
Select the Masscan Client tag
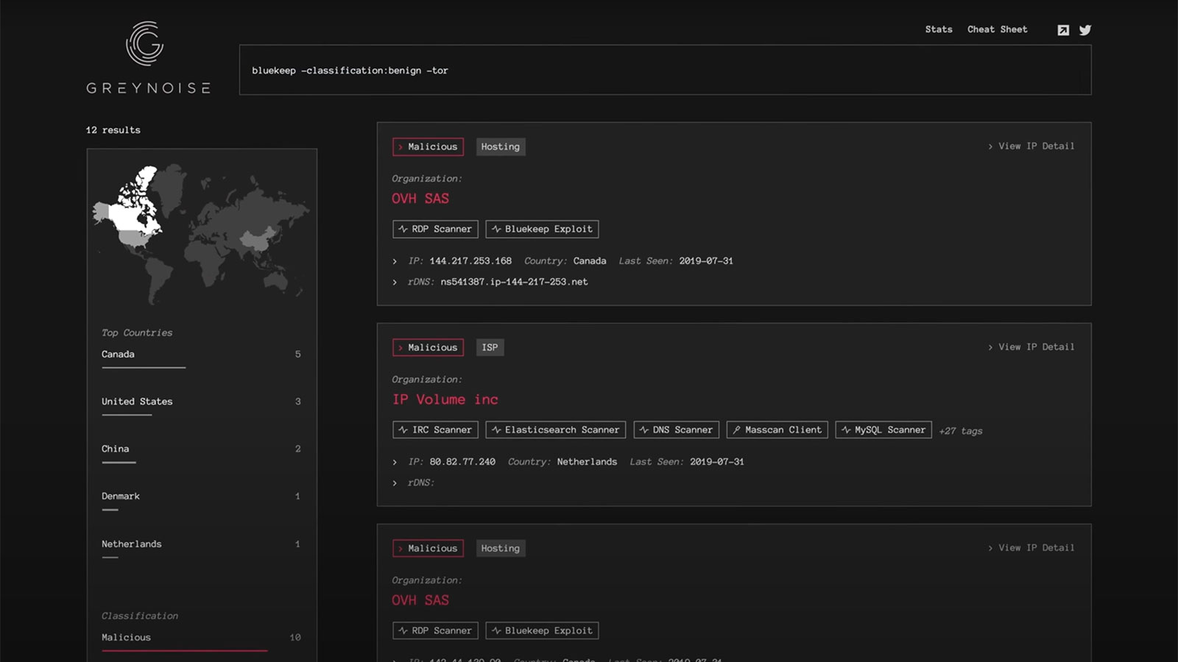(777, 430)
